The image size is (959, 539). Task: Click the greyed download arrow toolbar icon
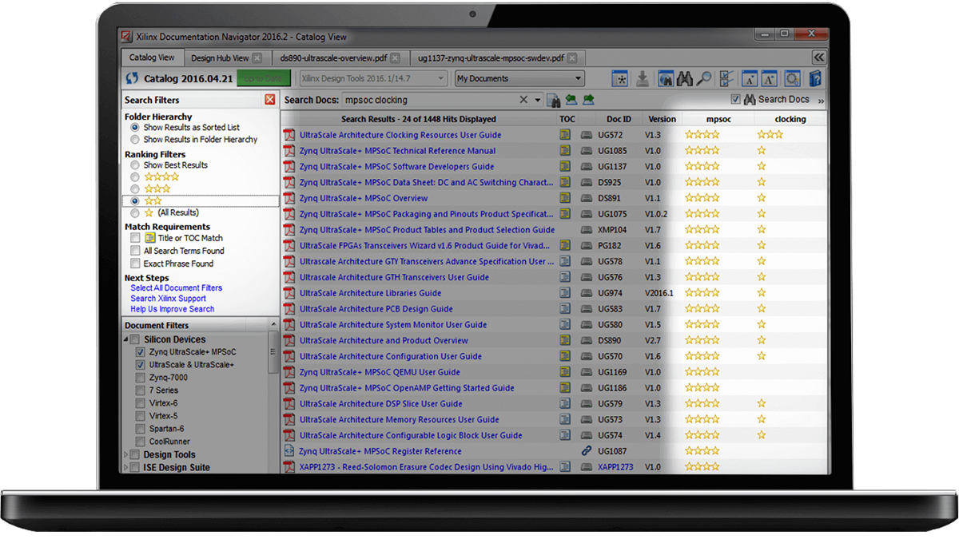pos(643,78)
